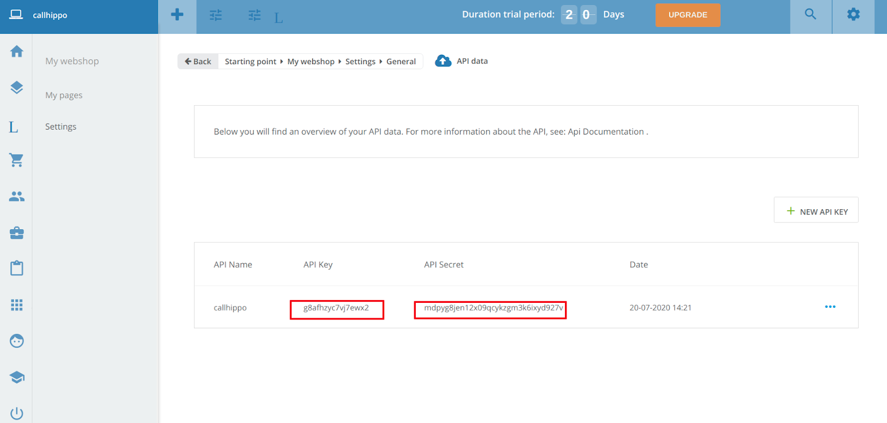
Task: Click the first sliders tune icon
Action: coord(216,15)
